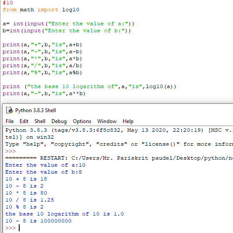Click the code line assigning variable a

tap(69, 24)
